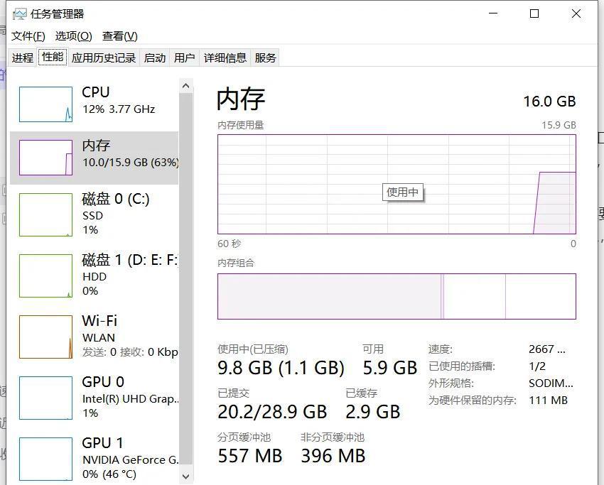
Task: Switch to the 详细信息 tab
Action: click(x=225, y=58)
